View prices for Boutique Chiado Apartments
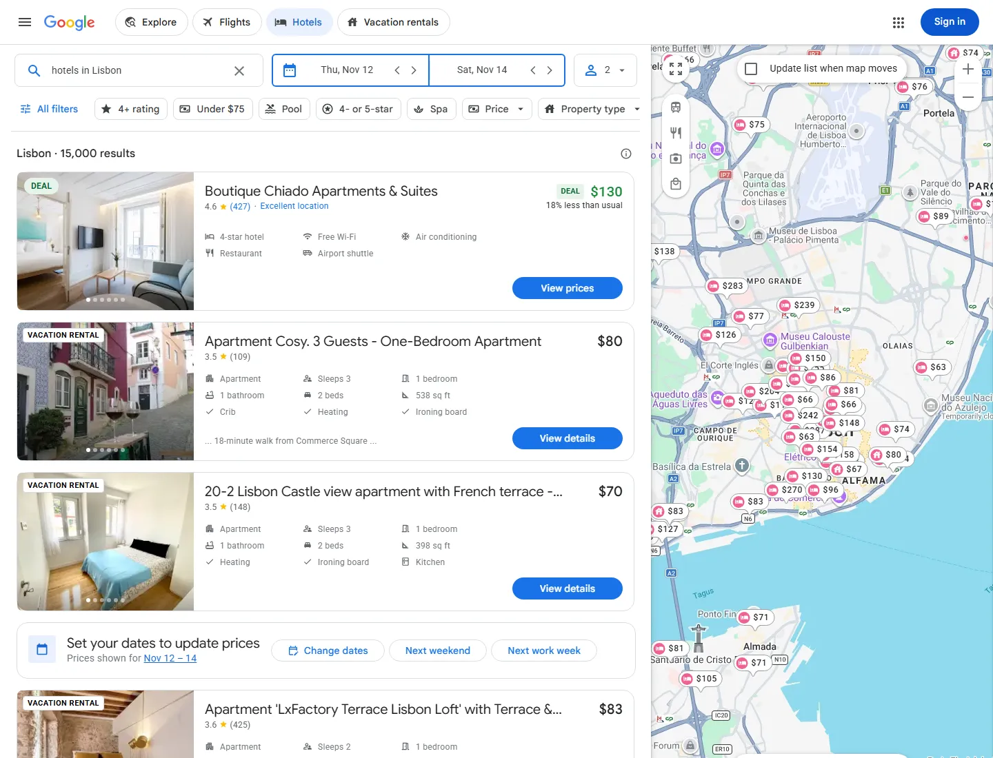 [x=568, y=288]
